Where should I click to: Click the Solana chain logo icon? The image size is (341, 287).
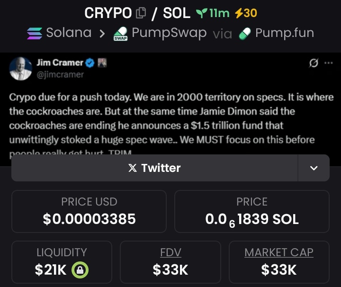34,33
